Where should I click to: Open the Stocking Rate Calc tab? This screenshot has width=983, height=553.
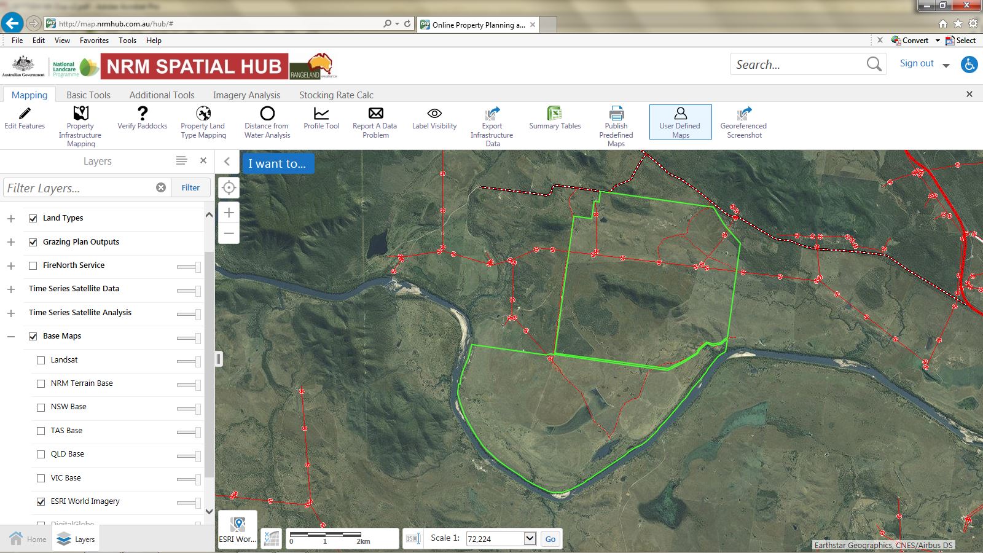tap(336, 95)
